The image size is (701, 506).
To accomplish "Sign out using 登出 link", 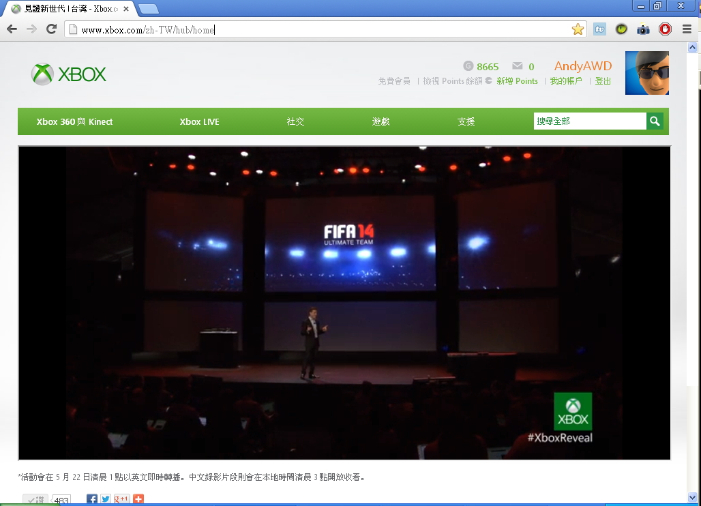I will (603, 81).
